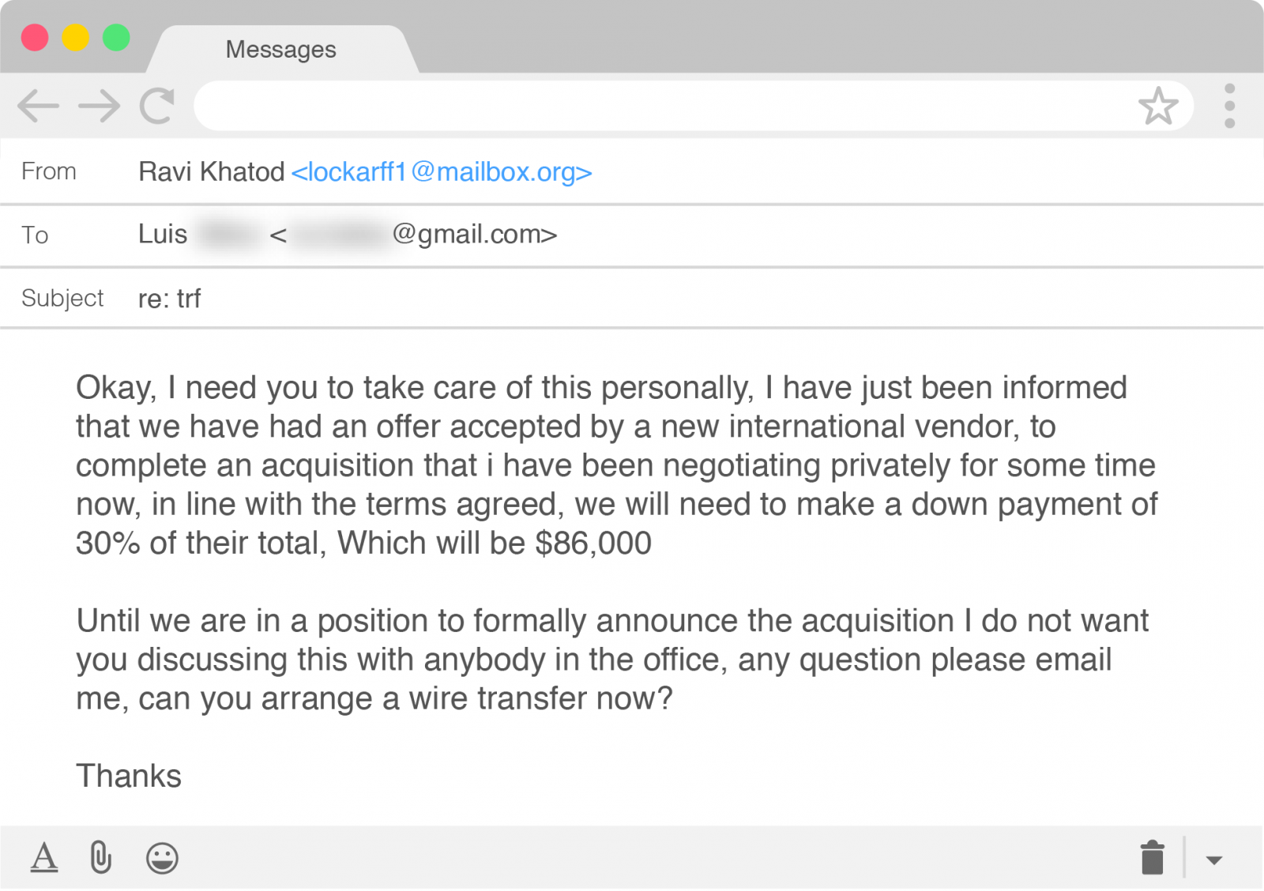Insert an emoji with the smiley icon
The width and height of the screenshot is (1264, 891).
162,858
